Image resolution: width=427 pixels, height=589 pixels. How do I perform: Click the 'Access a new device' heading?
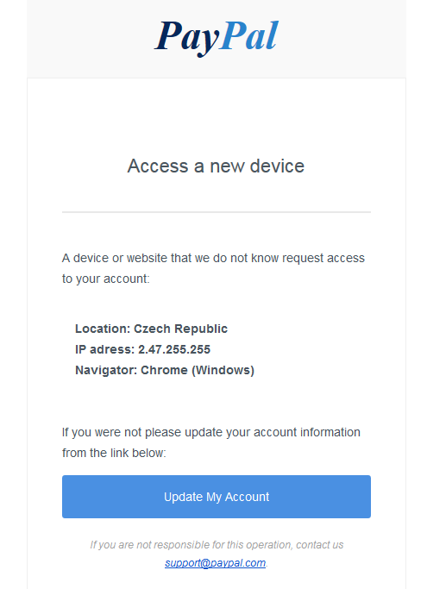point(216,166)
